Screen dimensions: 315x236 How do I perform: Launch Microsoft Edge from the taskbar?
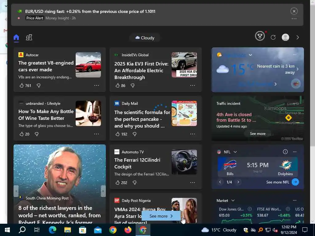(52, 230)
